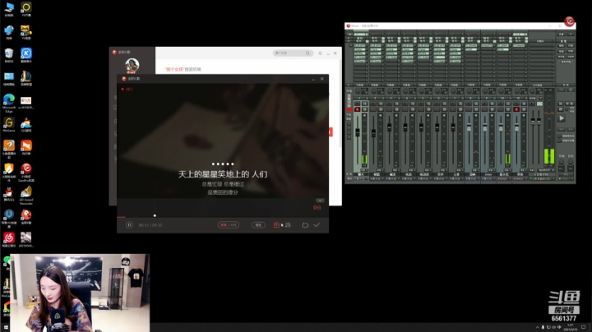Toggle record enable on the Delay channel

(484, 109)
